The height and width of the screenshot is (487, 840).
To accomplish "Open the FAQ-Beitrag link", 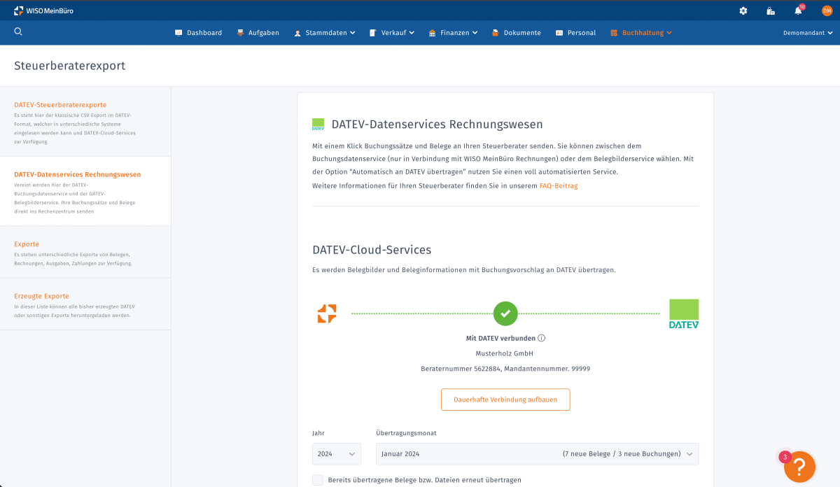I will (x=559, y=186).
